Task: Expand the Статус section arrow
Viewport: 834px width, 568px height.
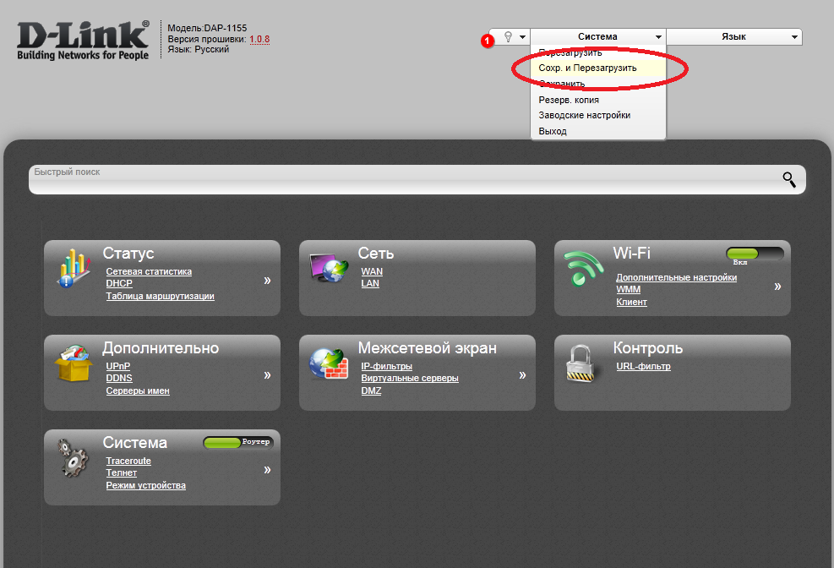Action: [x=267, y=280]
